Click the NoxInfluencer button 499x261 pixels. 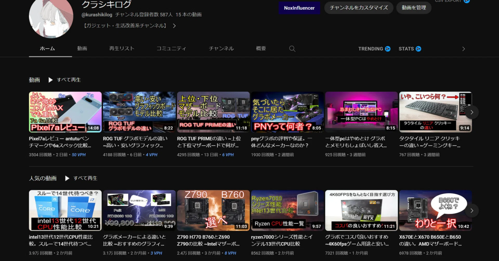pos(299,8)
